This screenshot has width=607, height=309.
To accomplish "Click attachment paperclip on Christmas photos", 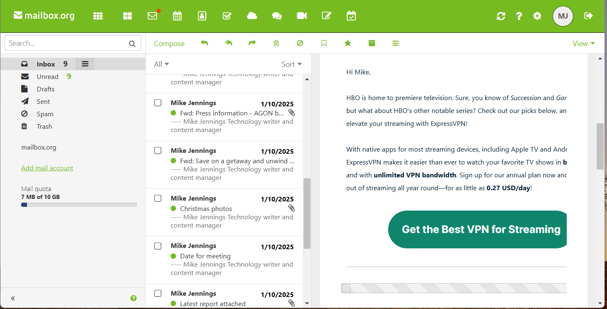I will tap(291, 208).
